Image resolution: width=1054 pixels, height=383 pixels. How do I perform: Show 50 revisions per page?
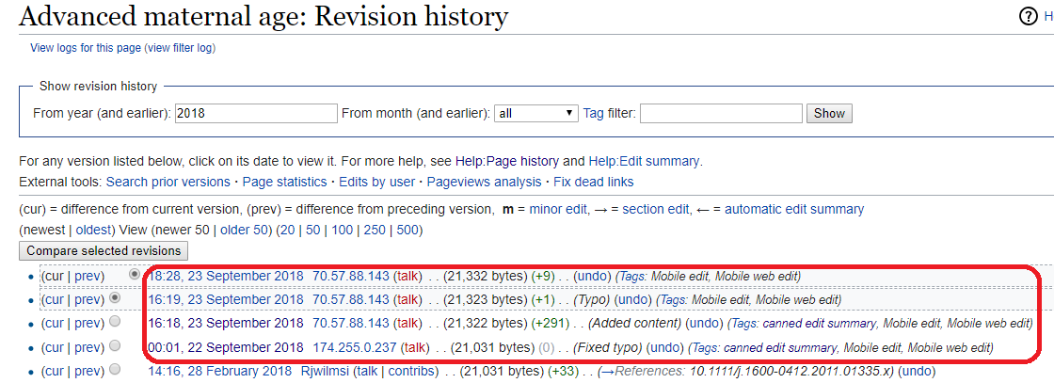[x=313, y=230]
